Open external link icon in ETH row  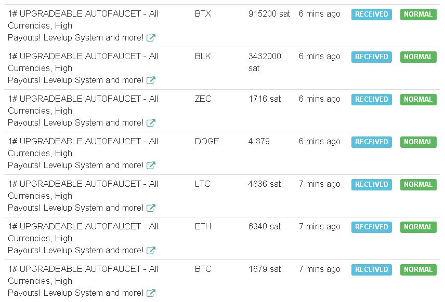(151, 251)
